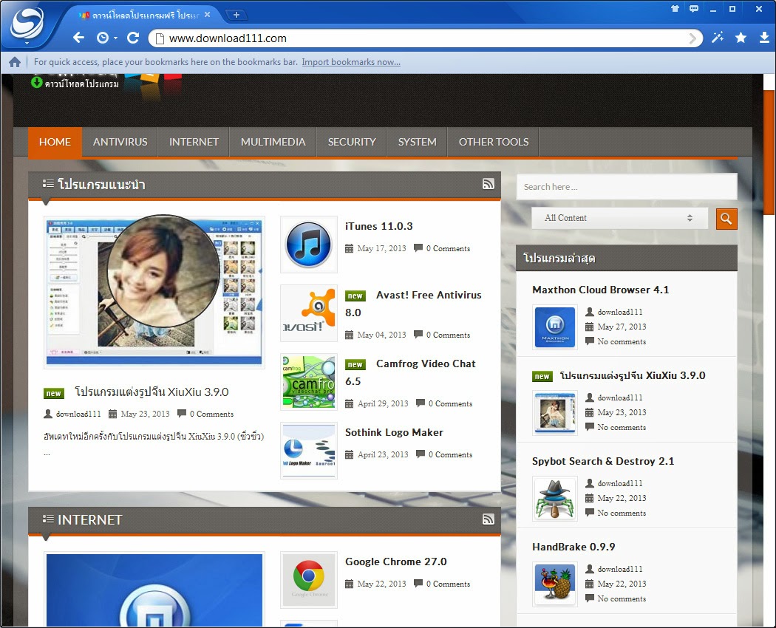Click the Avast logo thumbnail

(x=309, y=313)
